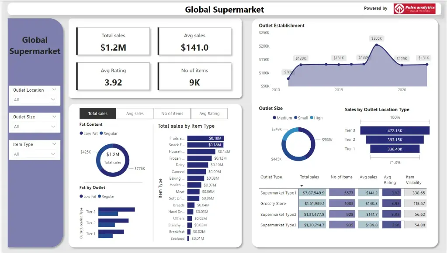Click the High legend dot in Outlet Size

(x=312, y=117)
